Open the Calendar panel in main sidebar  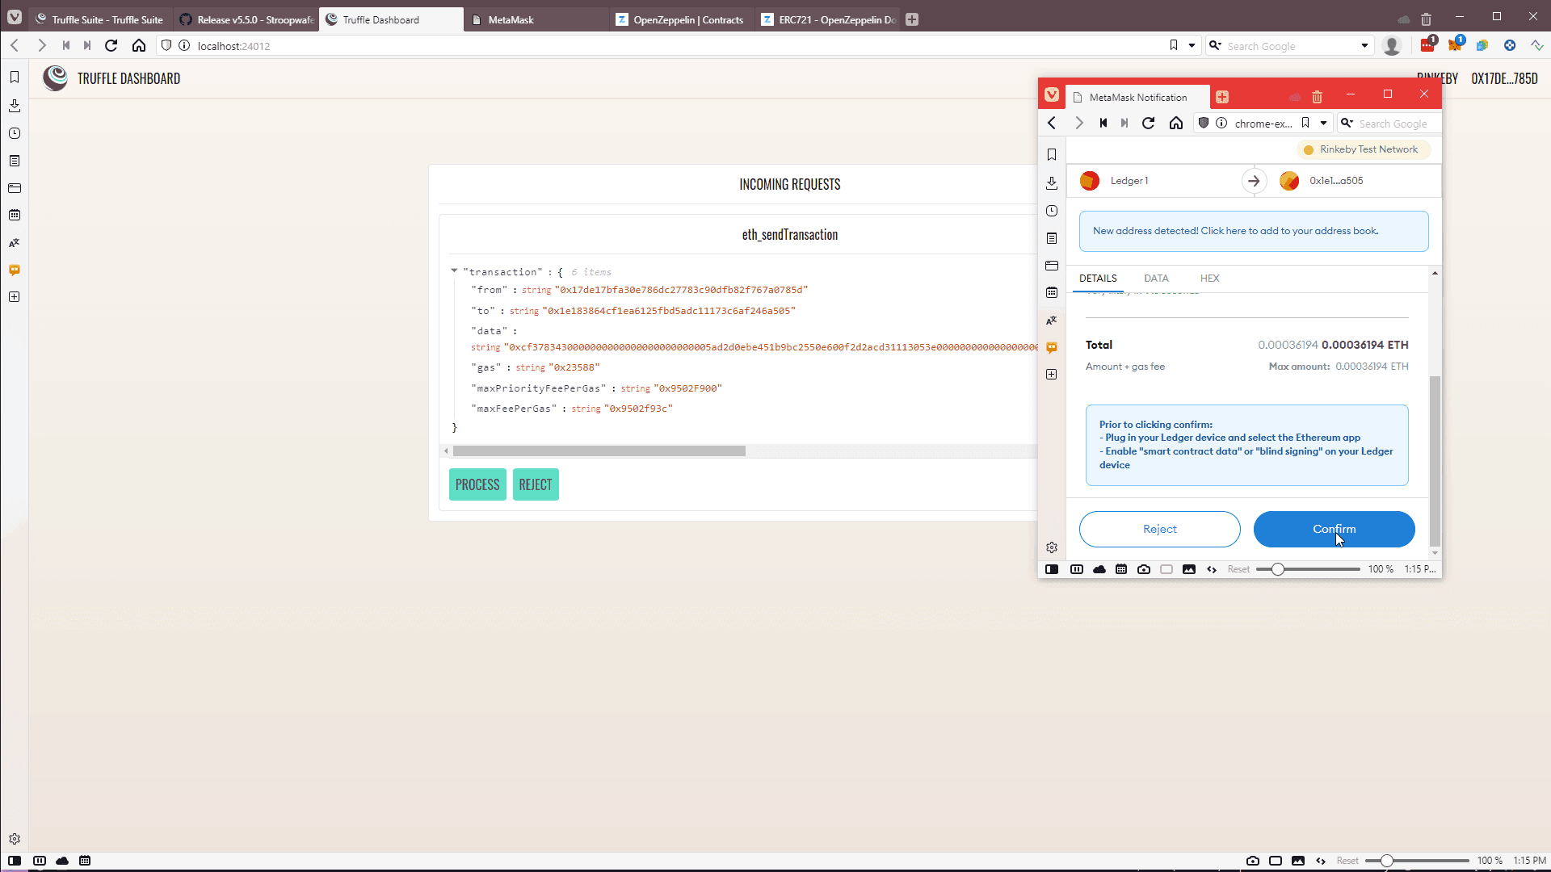15,215
